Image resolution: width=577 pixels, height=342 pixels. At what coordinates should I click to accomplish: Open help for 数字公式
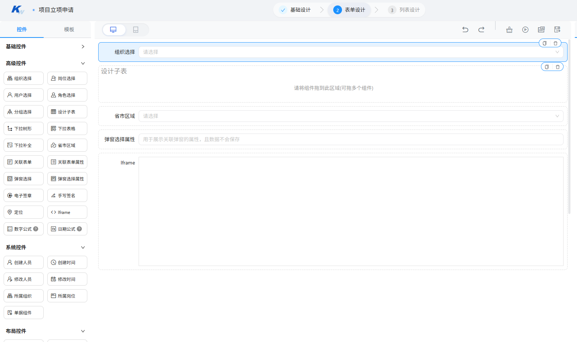36,229
